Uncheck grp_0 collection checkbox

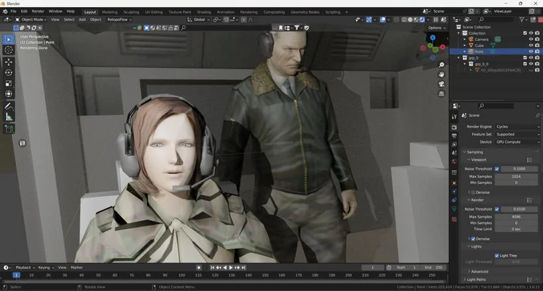525,58
